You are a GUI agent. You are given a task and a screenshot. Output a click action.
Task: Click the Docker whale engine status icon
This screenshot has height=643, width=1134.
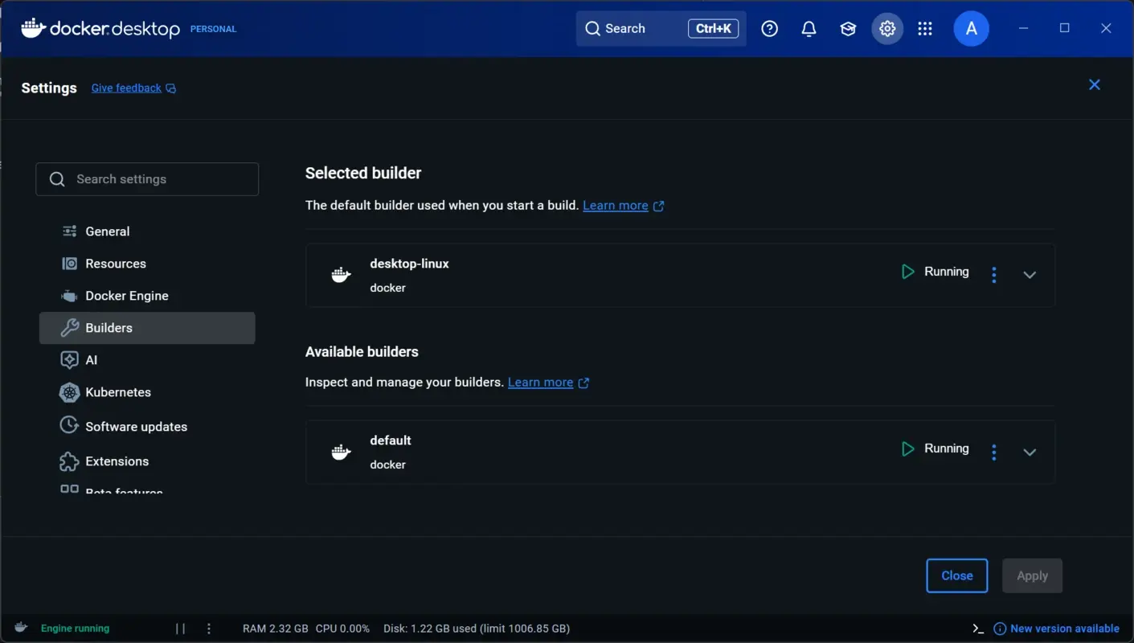(x=20, y=628)
